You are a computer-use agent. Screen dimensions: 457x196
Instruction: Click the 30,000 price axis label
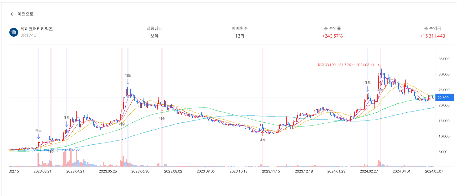(x=444, y=75)
